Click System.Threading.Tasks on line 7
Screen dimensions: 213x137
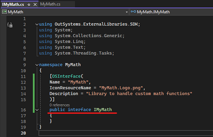(83, 53)
